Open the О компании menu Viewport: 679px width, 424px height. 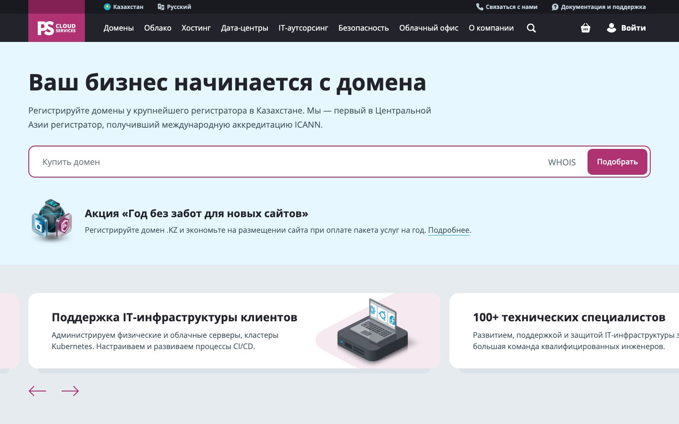tap(491, 28)
